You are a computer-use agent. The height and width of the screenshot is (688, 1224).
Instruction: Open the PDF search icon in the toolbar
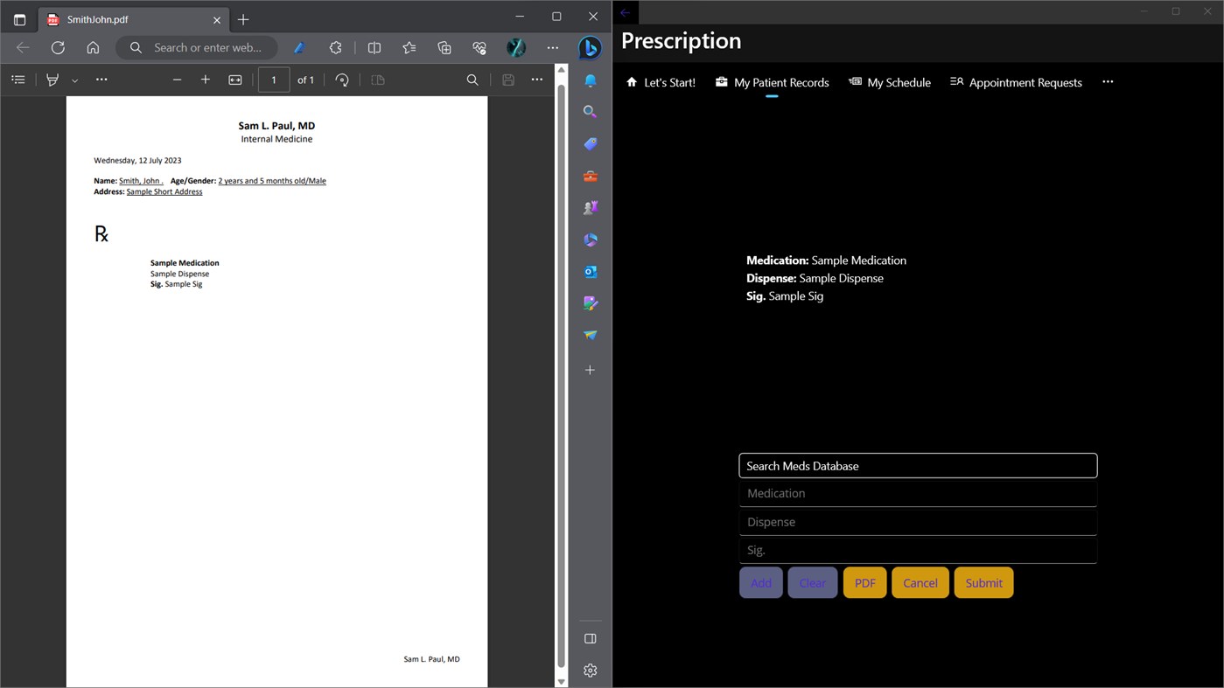click(472, 80)
